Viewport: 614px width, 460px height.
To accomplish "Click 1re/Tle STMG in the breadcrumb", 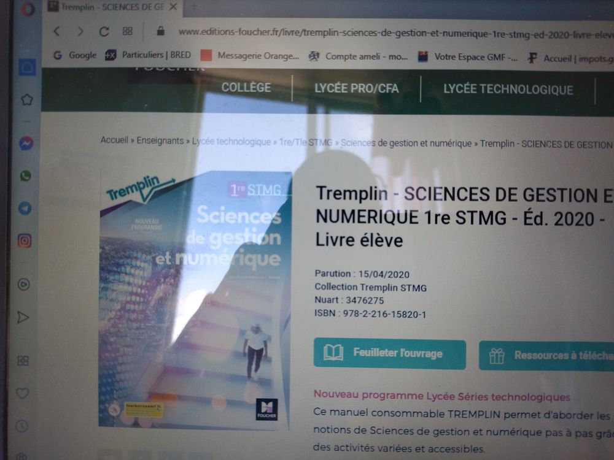I will point(305,142).
